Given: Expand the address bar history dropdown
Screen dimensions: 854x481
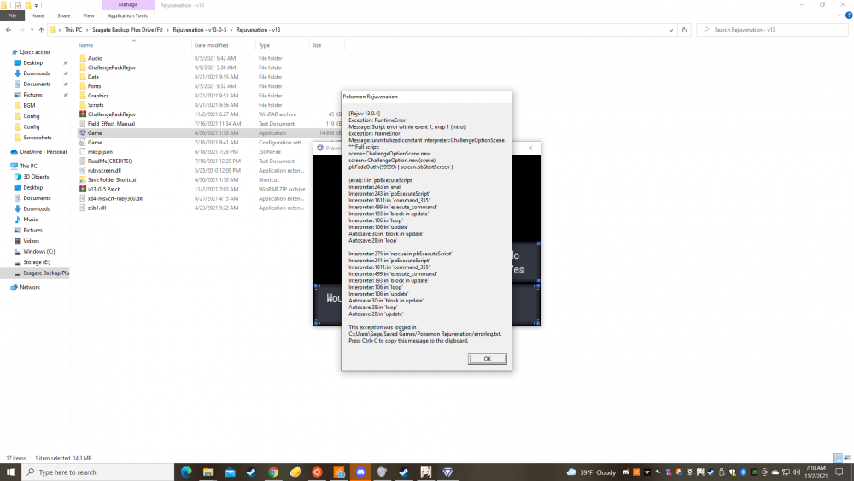Looking at the screenshot, I should [670, 30].
